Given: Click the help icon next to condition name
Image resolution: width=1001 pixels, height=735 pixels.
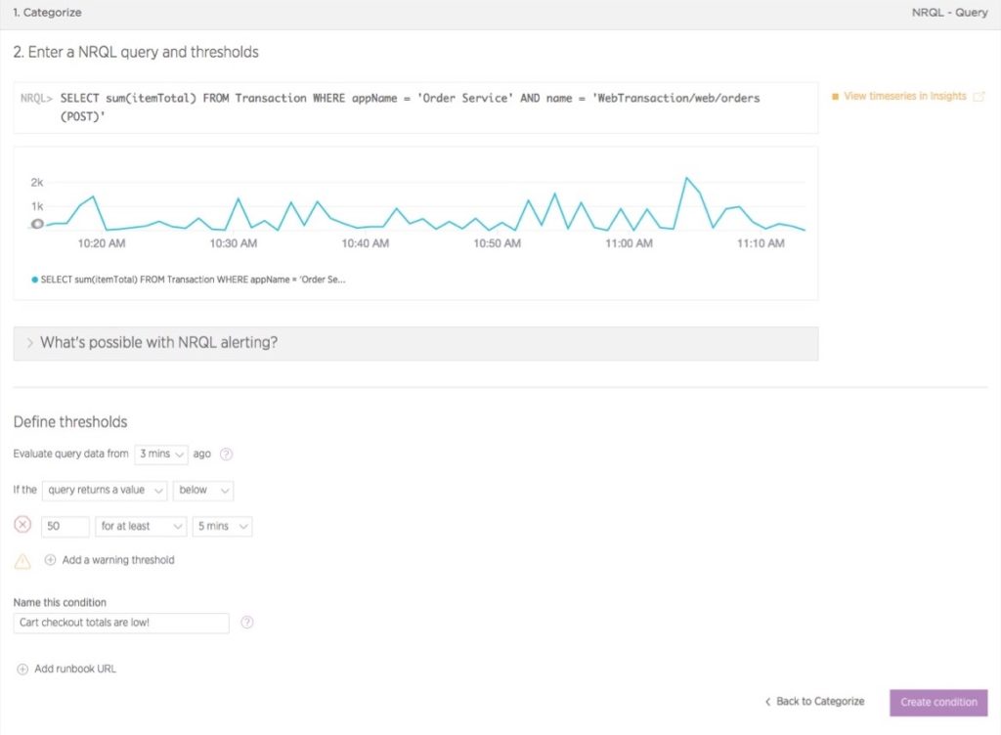Looking at the screenshot, I should pos(247,622).
